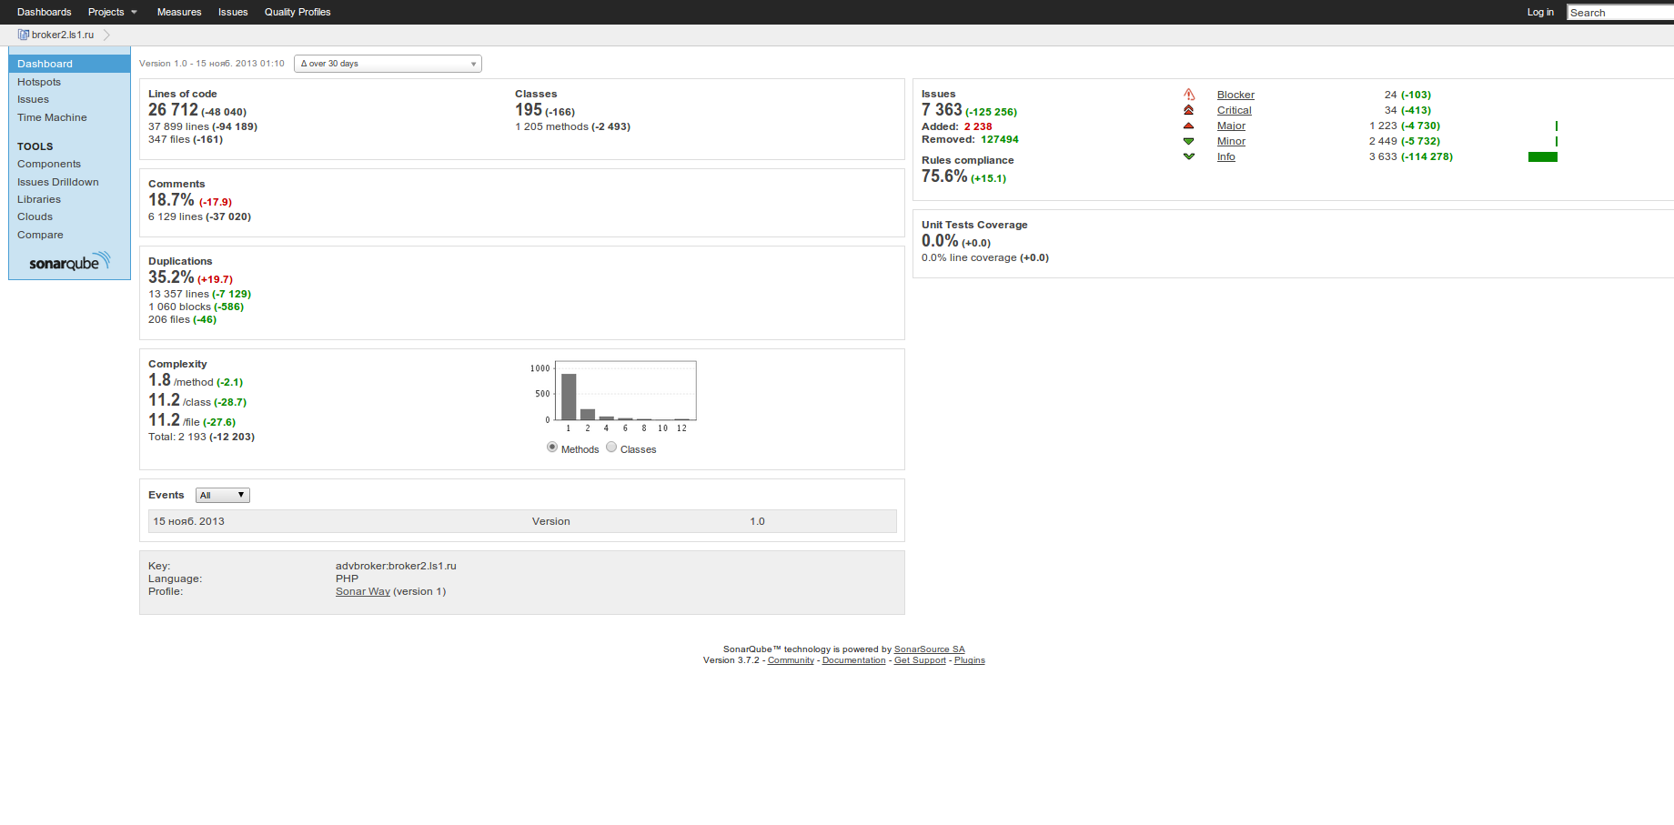
Task: Open the Issues top menu item
Action: pyautogui.click(x=233, y=12)
